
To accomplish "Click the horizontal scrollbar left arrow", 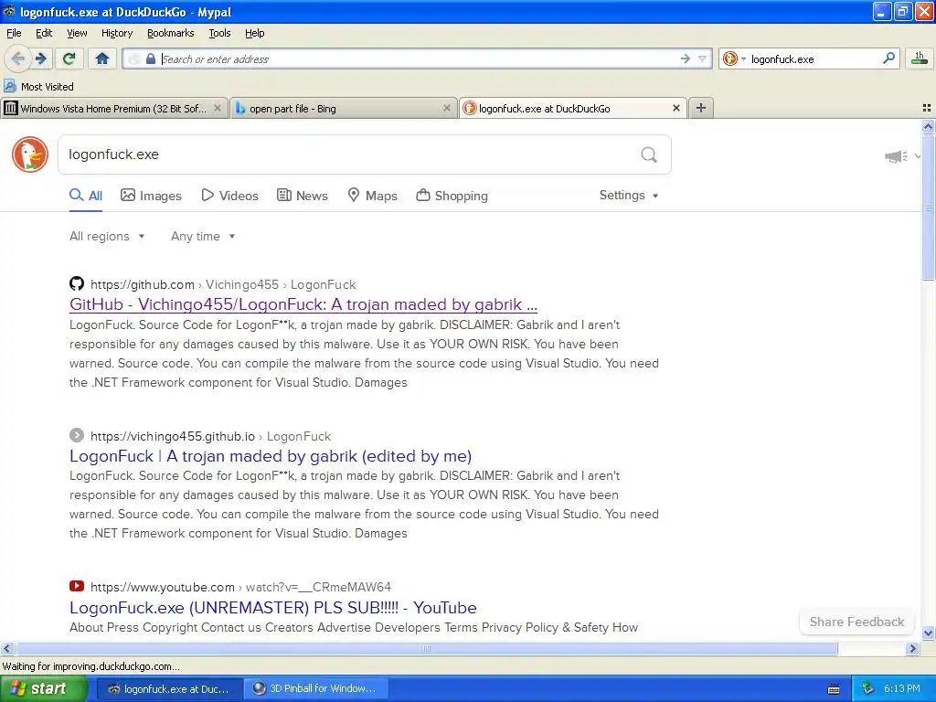I will (x=6, y=648).
